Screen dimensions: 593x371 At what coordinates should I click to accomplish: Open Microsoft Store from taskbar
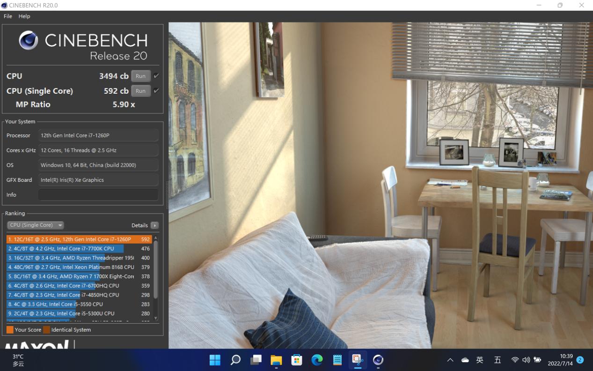click(x=297, y=360)
